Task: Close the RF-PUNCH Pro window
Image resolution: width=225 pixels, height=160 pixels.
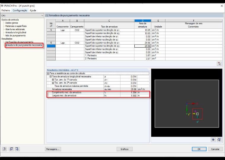Action: point(222,6)
